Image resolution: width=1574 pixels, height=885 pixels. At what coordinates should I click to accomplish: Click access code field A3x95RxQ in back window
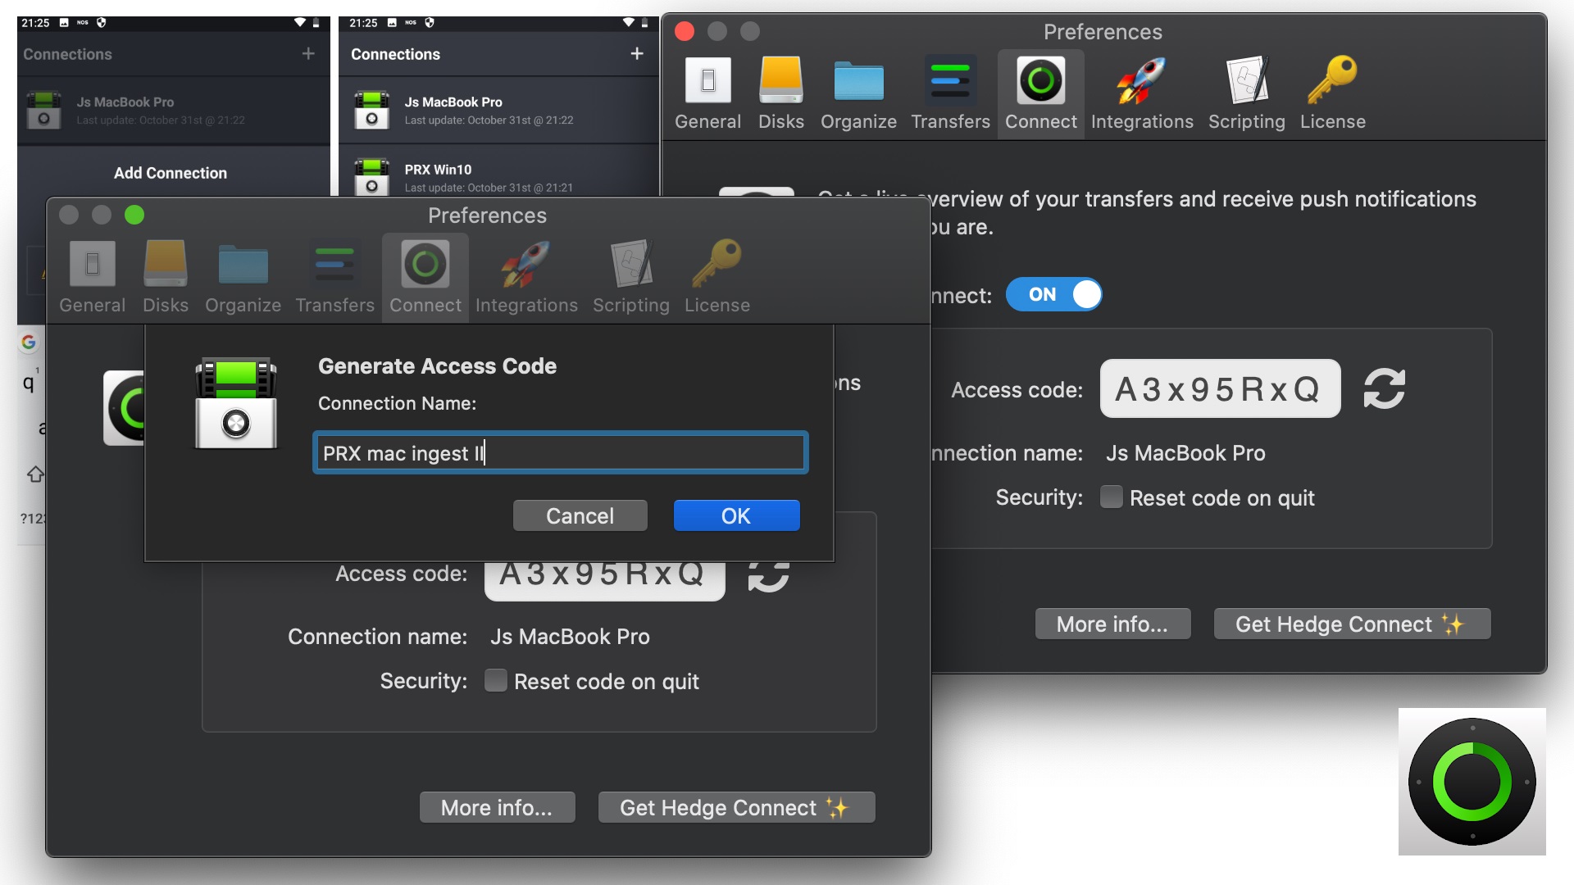click(x=1220, y=388)
